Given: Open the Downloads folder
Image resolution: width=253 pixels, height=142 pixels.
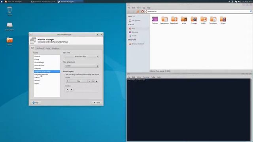Looking at the screenshot, I should pyautogui.click(x=174, y=20).
